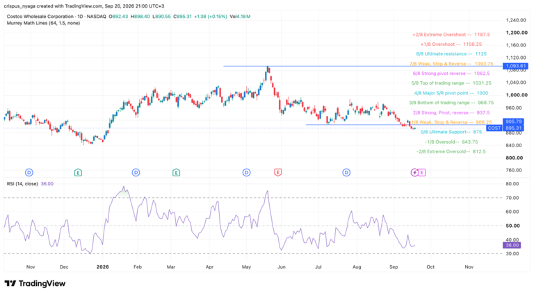Click the Nov time label right of Oct

(469, 267)
